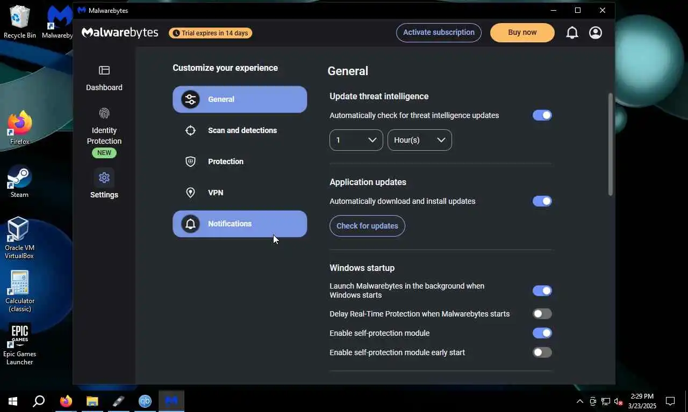Click the Dashboard sidebar icon
The height and width of the screenshot is (412, 688).
pyautogui.click(x=104, y=70)
